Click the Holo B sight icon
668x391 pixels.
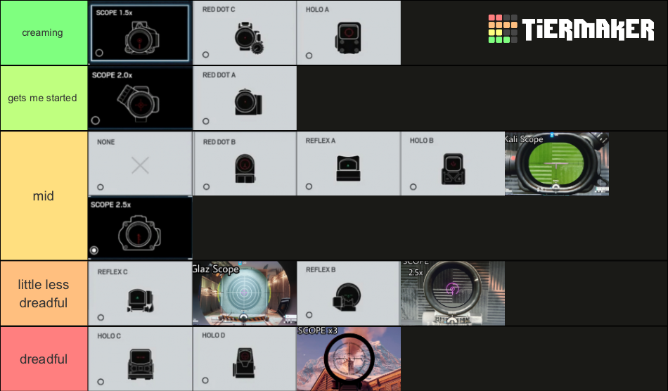453,169
